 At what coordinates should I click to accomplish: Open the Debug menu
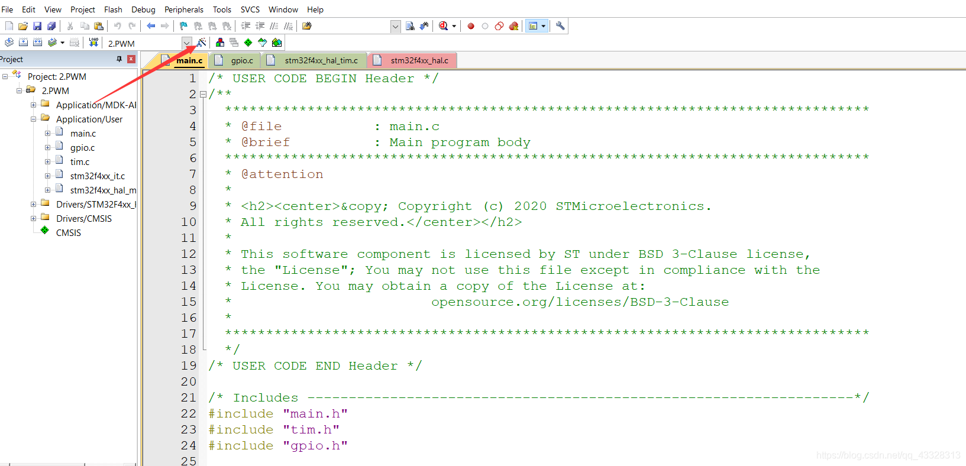[x=143, y=9]
